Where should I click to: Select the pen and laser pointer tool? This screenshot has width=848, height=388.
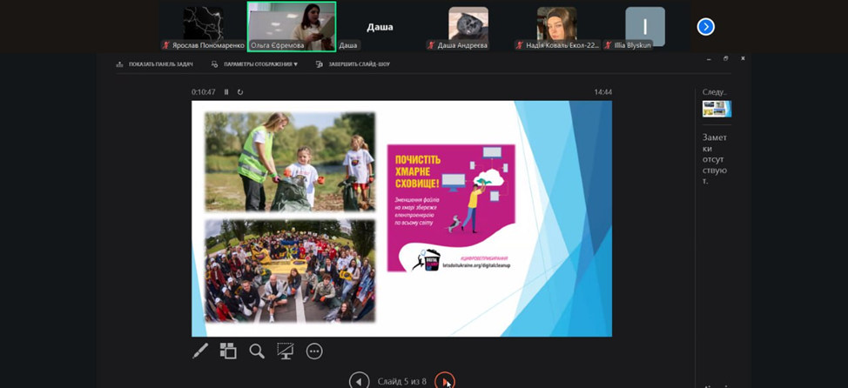point(200,351)
